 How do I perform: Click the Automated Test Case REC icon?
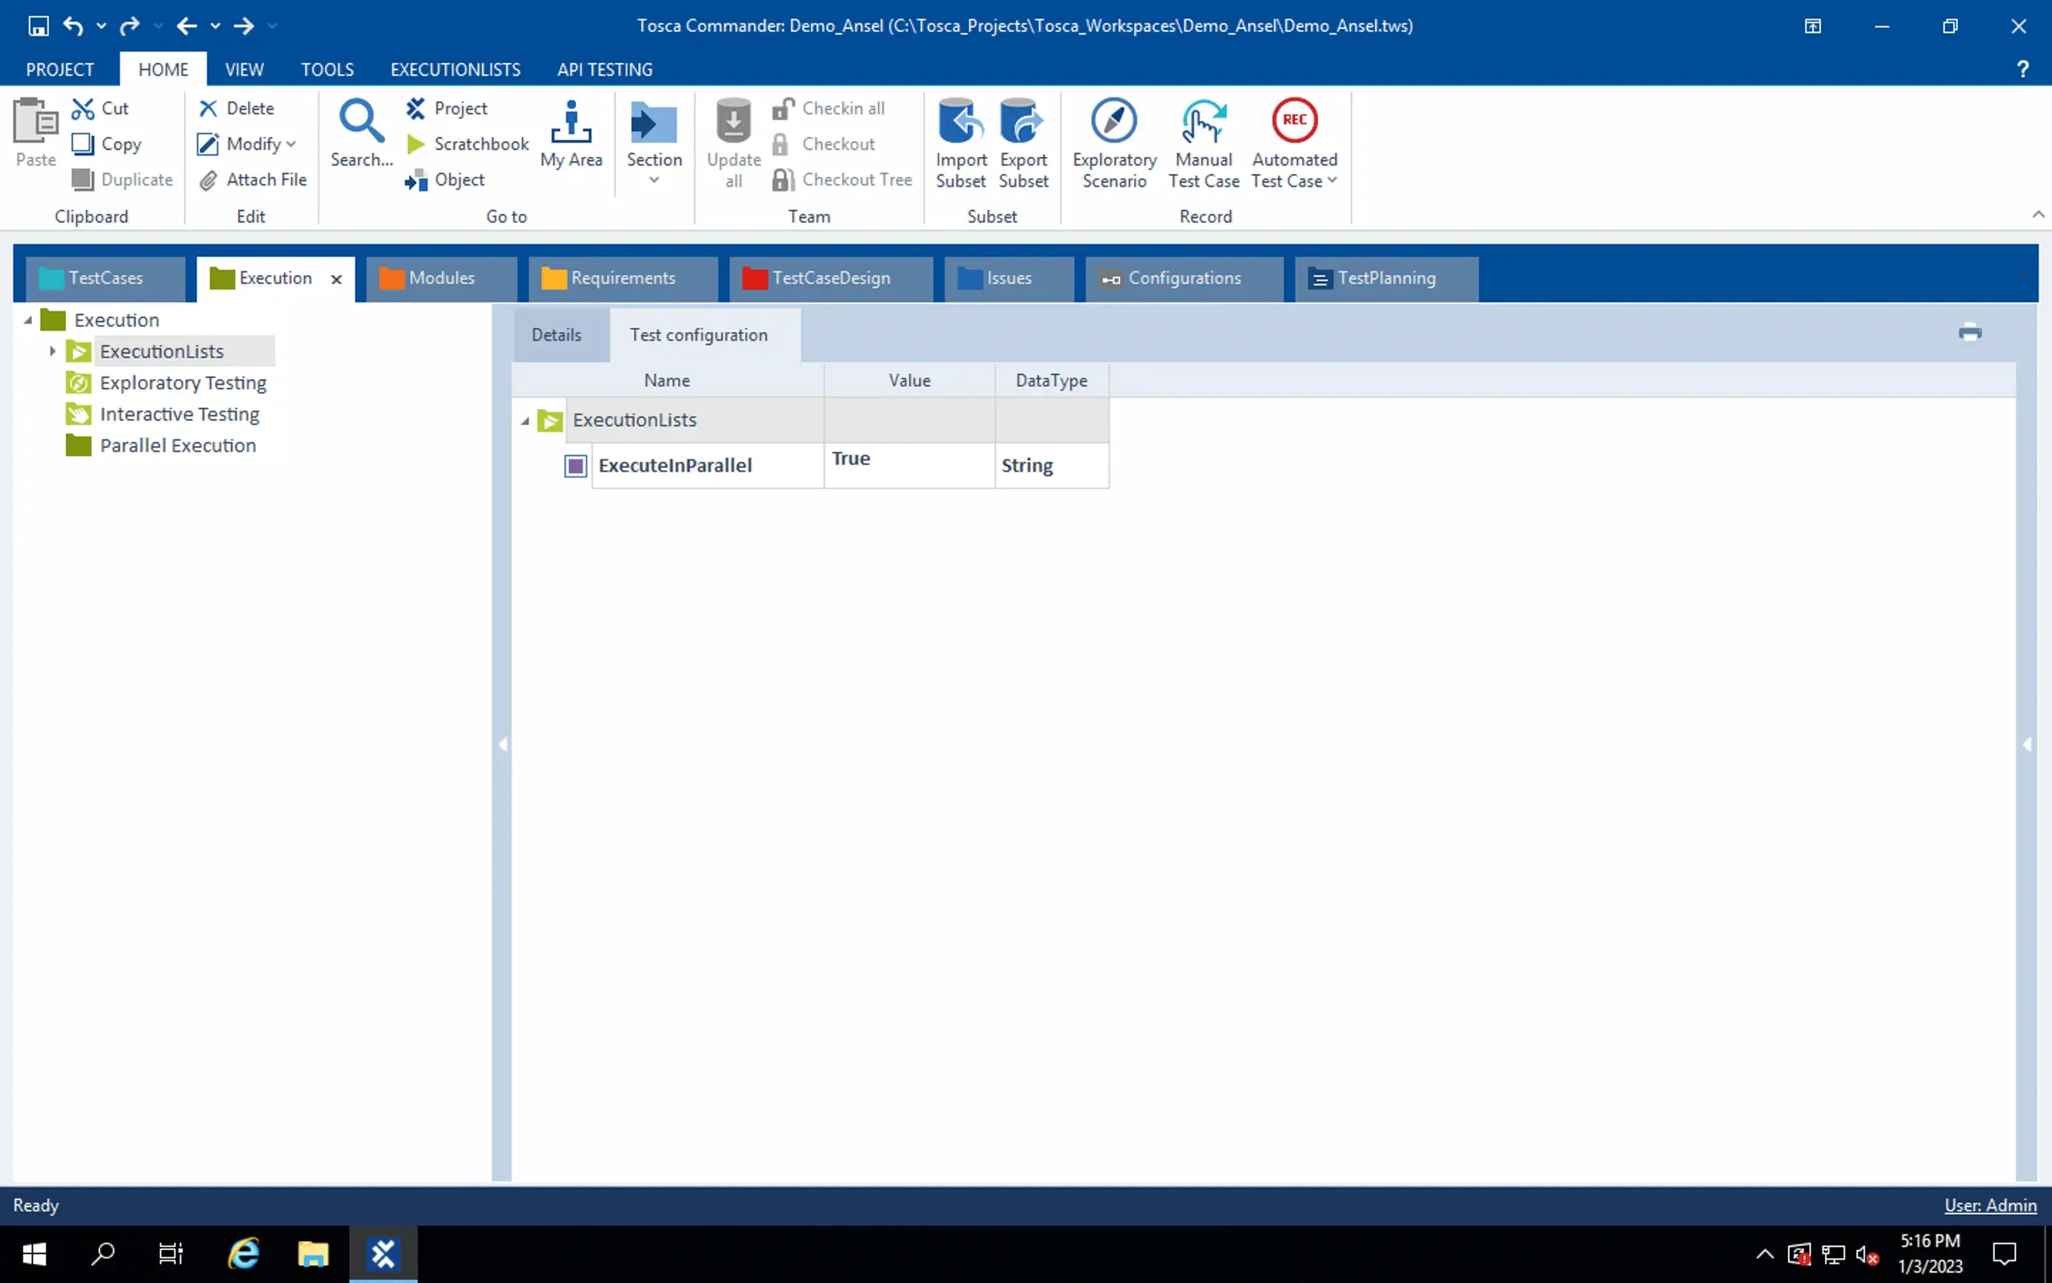1294,121
